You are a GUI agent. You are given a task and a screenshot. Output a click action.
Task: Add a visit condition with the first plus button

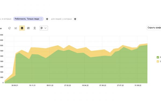pyautogui.click(x=47, y=19)
